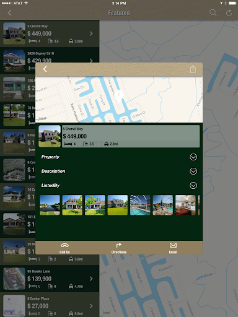Viewport: 238px width, 317px height.
Task: Open the 65 Hawks Lane listing
Action: pos(50,279)
